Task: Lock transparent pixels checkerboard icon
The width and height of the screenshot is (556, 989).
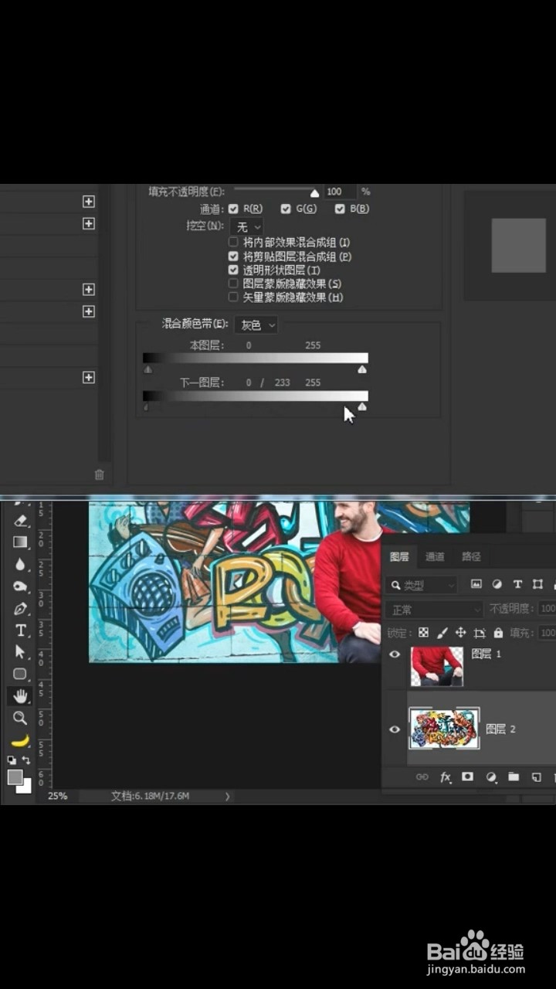Action: click(x=423, y=633)
